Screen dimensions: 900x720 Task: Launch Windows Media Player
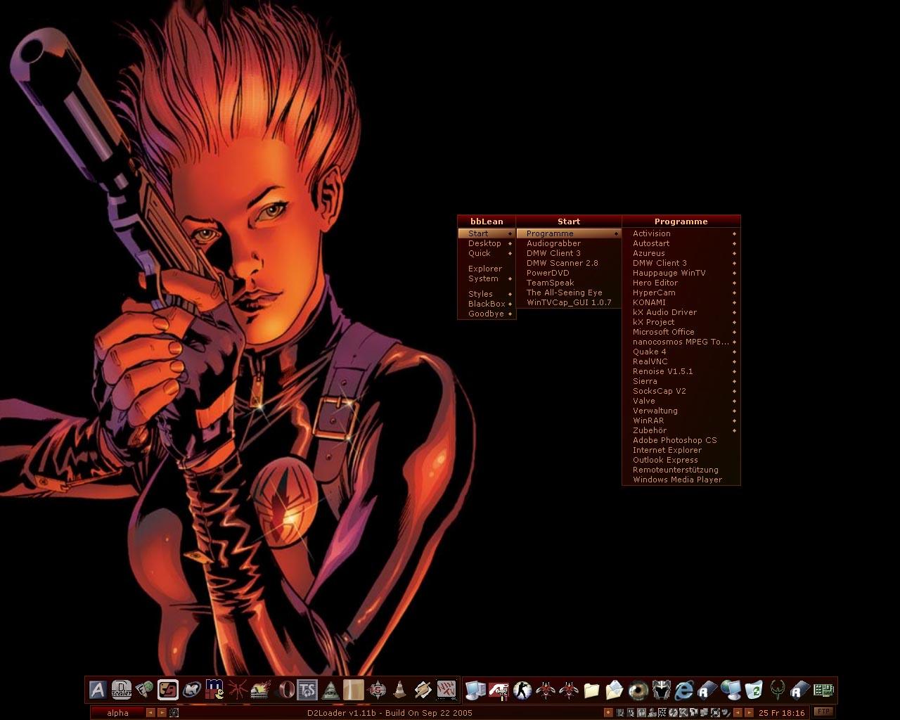681,480
